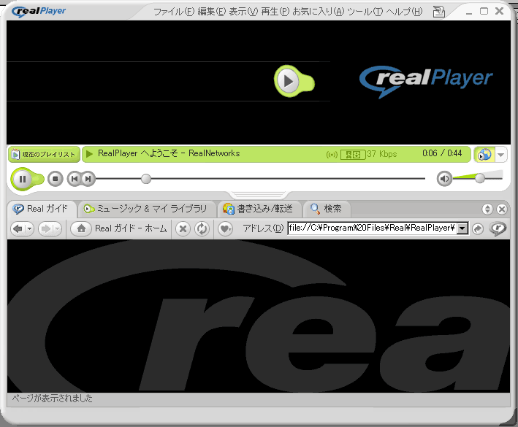Click status bar text ページが表示されました

tap(52, 399)
